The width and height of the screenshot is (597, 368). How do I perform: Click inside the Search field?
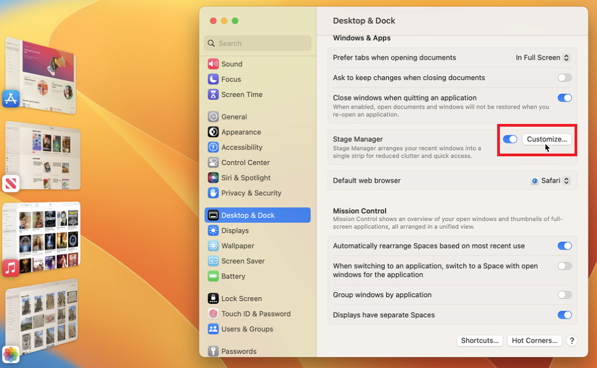pyautogui.click(x=257, y=43)
